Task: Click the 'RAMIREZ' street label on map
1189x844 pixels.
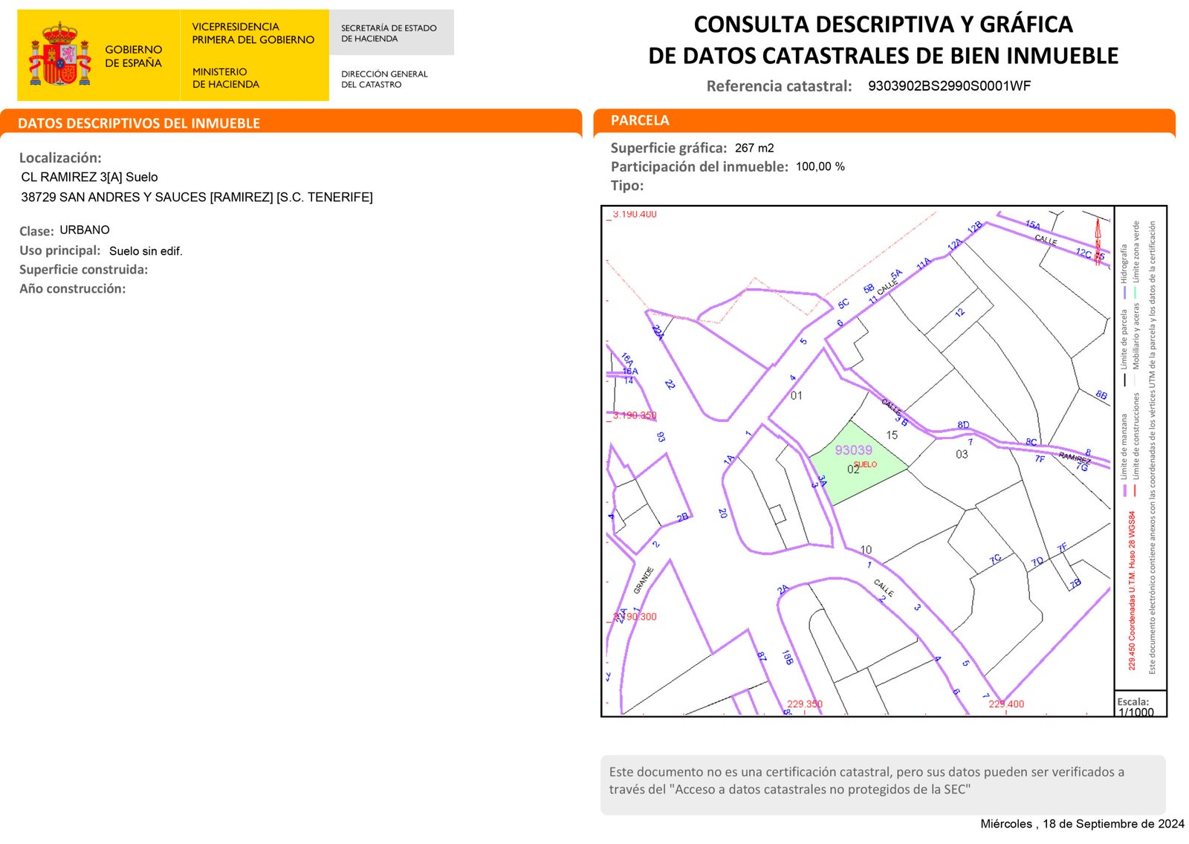Action: 1074,458
